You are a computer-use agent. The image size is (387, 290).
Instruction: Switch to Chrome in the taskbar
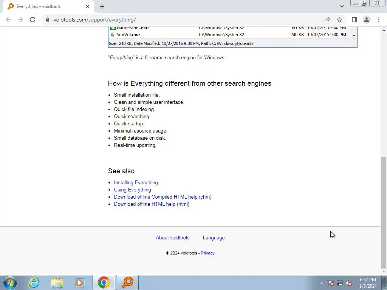104,282
